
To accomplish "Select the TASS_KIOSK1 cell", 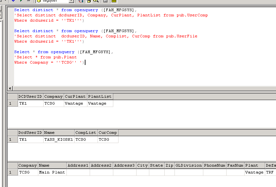I will [59, 139].
